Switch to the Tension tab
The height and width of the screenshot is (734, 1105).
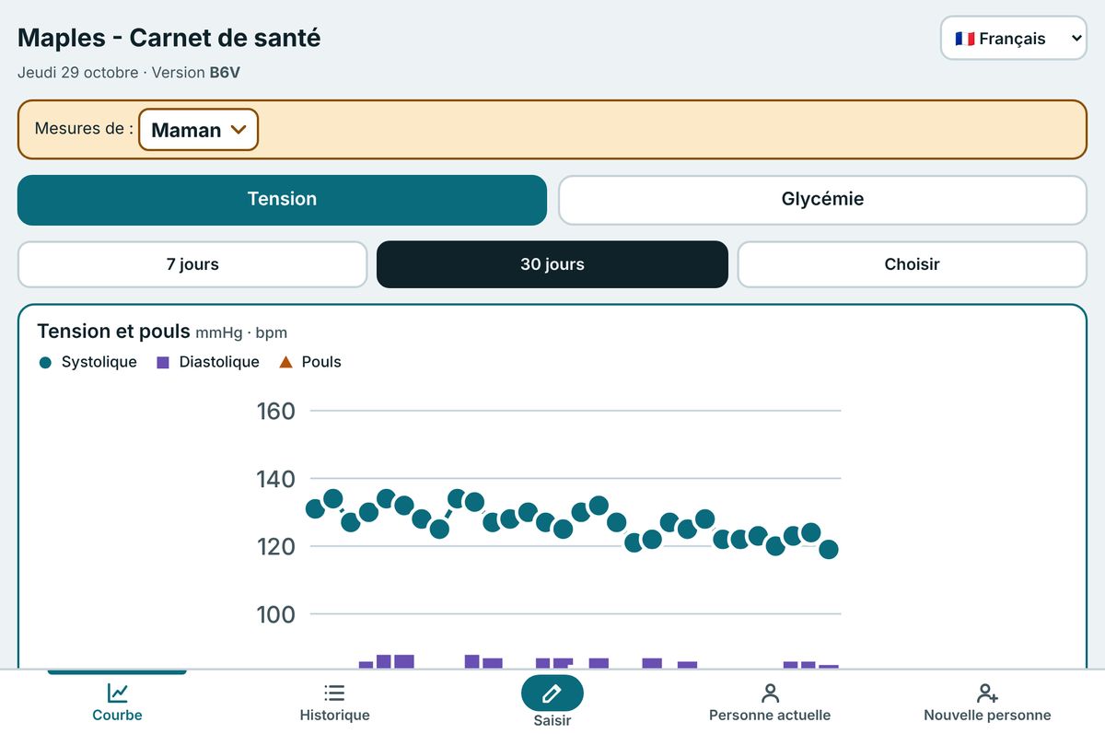pyautogui.click(x=282, y=200)
